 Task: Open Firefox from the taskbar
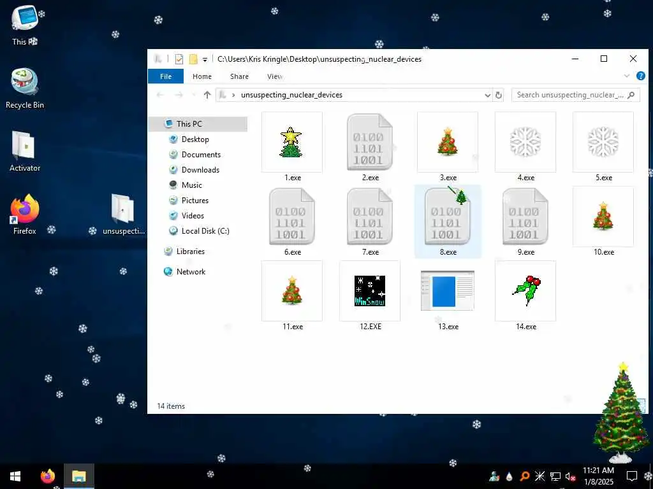47,476
